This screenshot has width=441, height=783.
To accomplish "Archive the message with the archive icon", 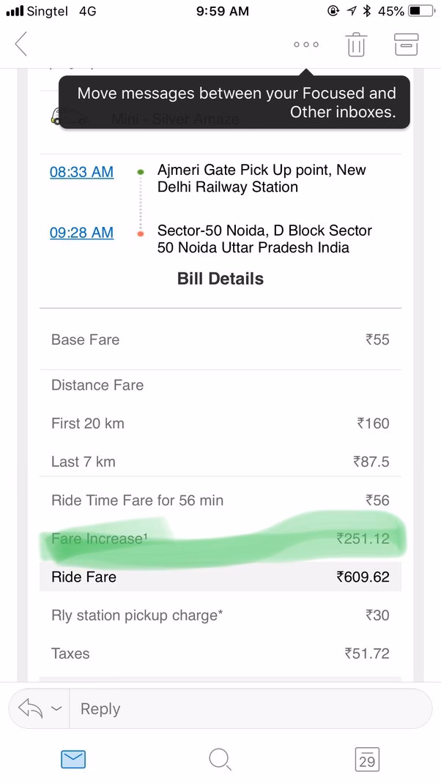I will pyautogui.click(x=406, y=44).
